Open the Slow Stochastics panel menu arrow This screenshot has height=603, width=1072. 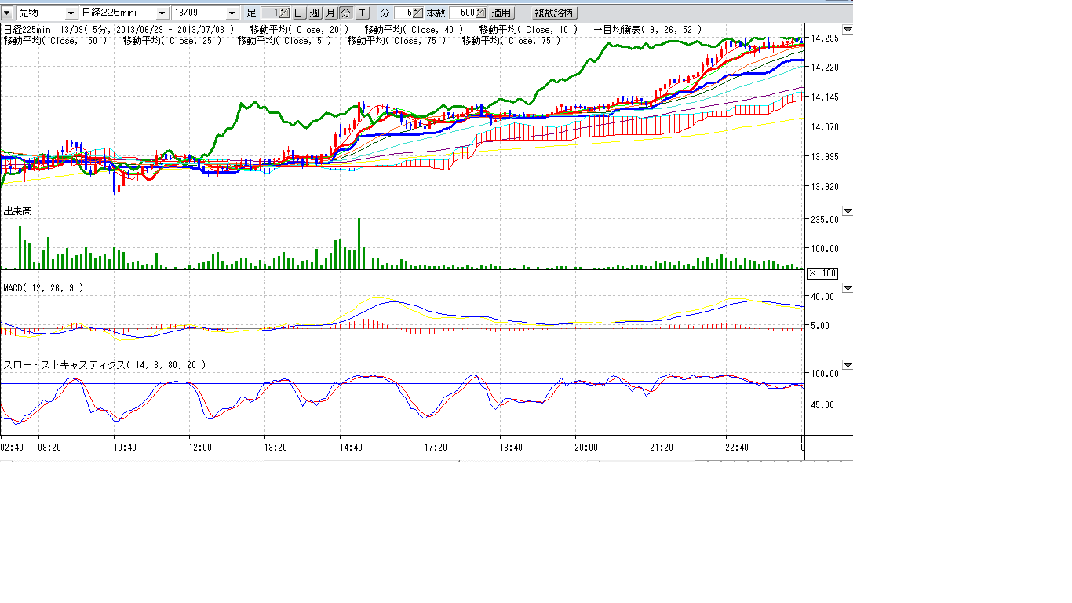tap(848, 365)
